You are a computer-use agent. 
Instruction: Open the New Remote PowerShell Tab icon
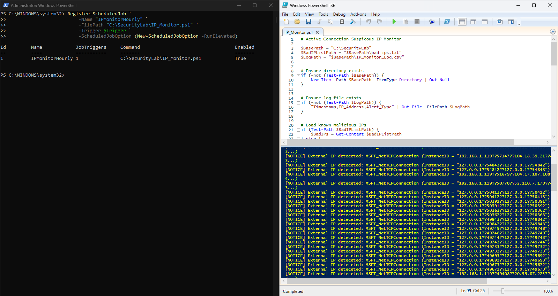pos(432,22)
